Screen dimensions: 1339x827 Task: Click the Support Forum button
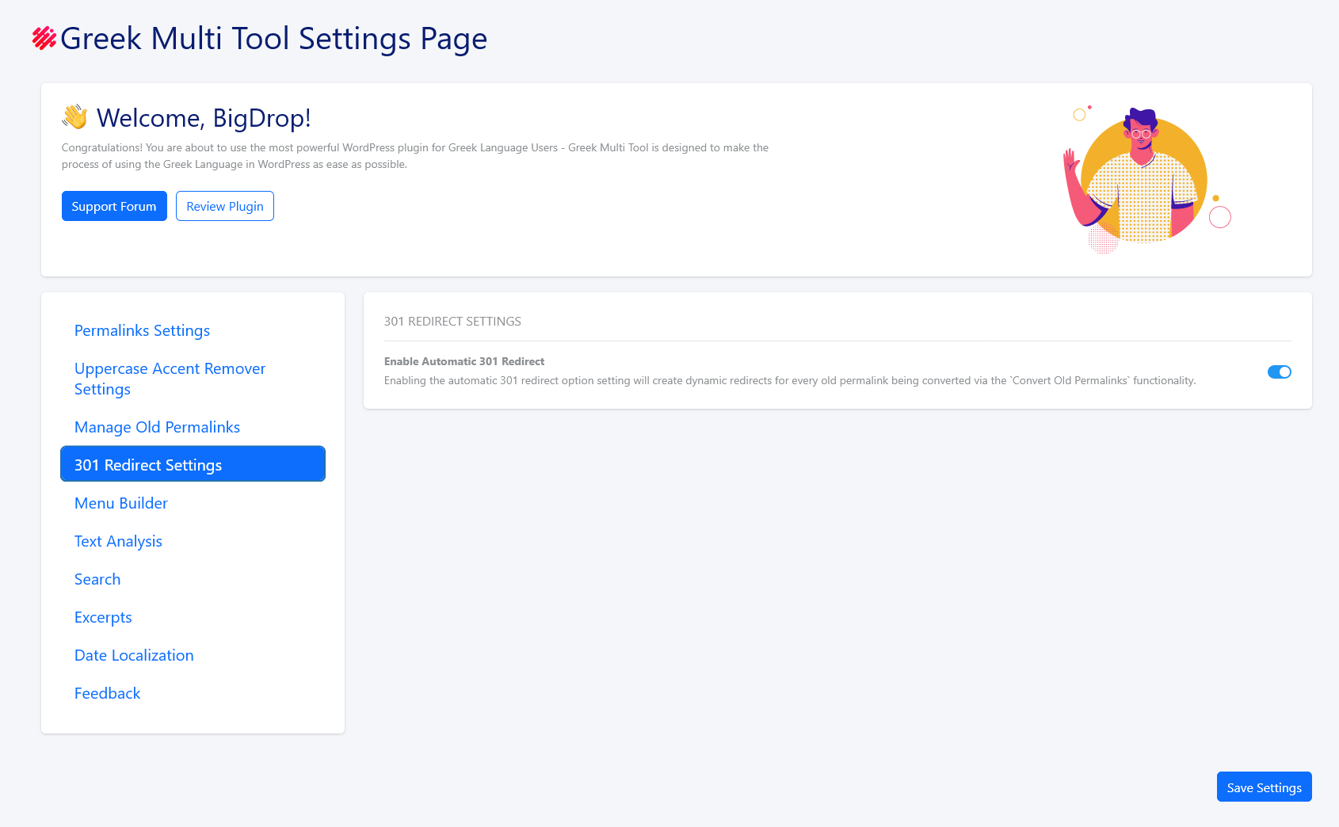114,206
